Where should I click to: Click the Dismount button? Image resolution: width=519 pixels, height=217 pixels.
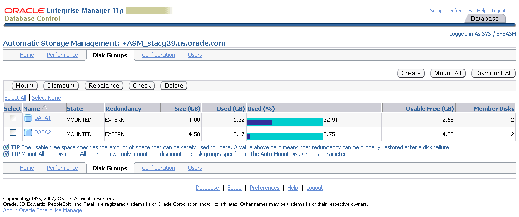point(61,86)
